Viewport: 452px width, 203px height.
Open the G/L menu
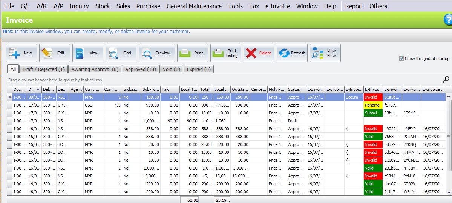[x=26, y=6]
